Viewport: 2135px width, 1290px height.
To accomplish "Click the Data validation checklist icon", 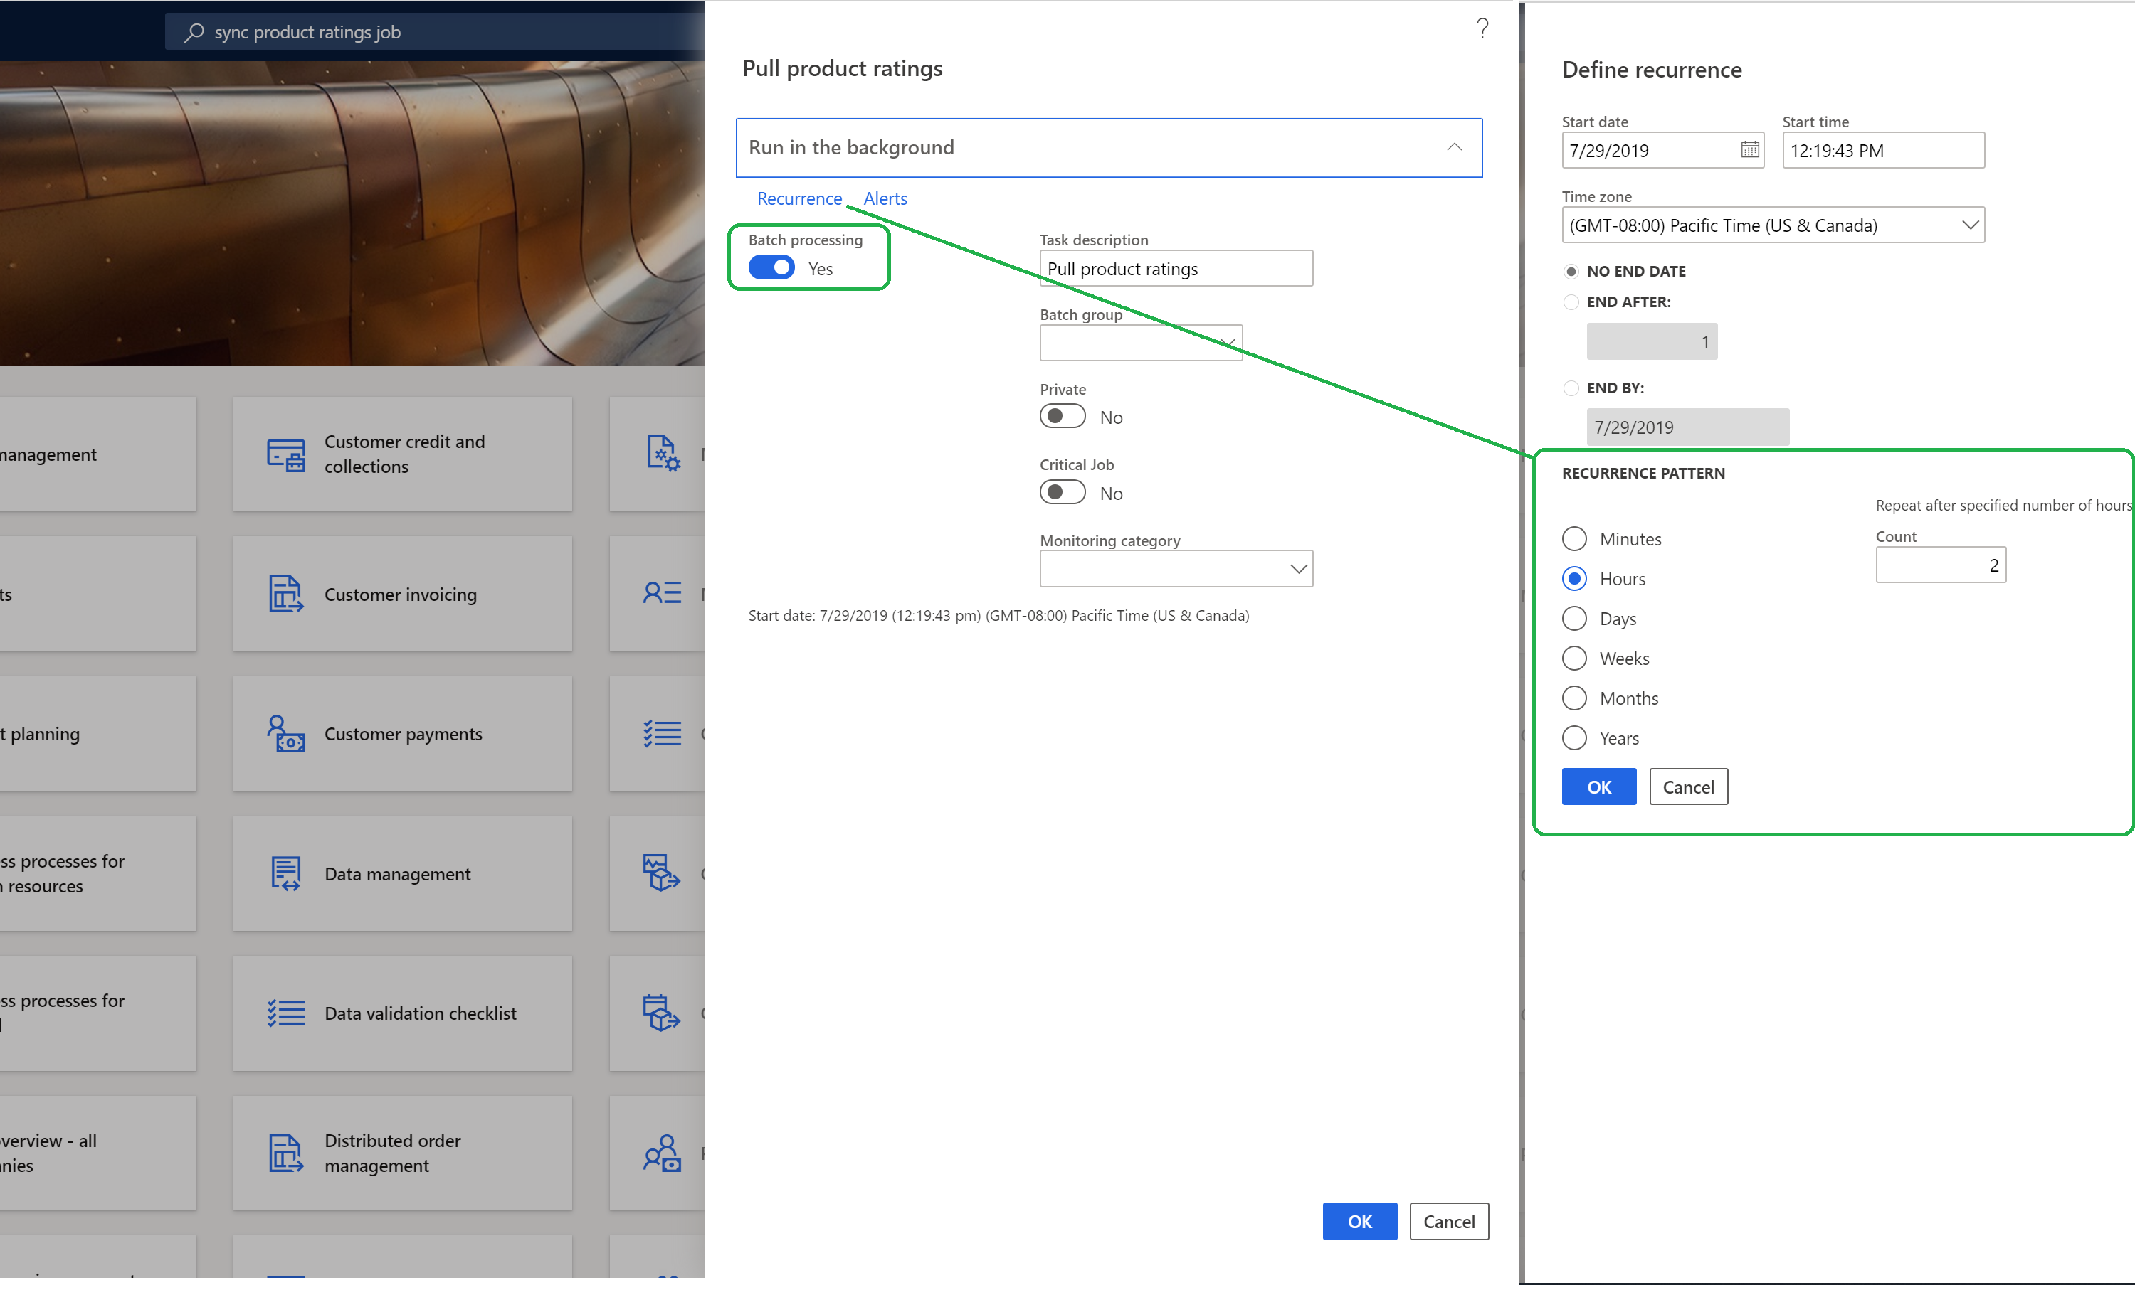I will (285, 1011).
